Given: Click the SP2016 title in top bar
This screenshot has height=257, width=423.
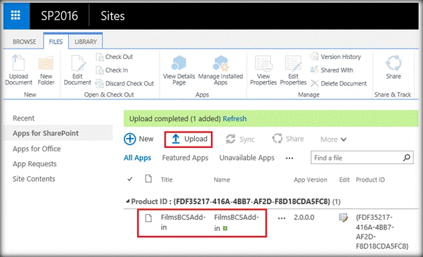Looking at the screenshot, I should click(59, 16).
